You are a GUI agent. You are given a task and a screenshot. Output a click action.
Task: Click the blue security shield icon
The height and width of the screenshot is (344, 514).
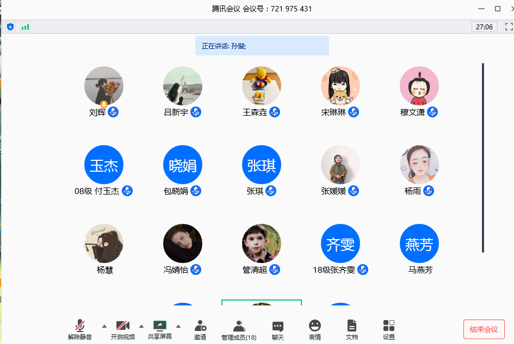click(11, 27)
